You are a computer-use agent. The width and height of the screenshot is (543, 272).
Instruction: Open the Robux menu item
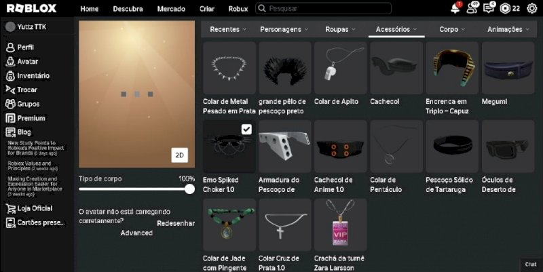[x=238, y=9]
